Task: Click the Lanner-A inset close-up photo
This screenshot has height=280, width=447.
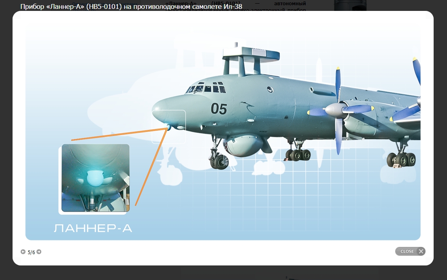Action: [x=96, y=178]
